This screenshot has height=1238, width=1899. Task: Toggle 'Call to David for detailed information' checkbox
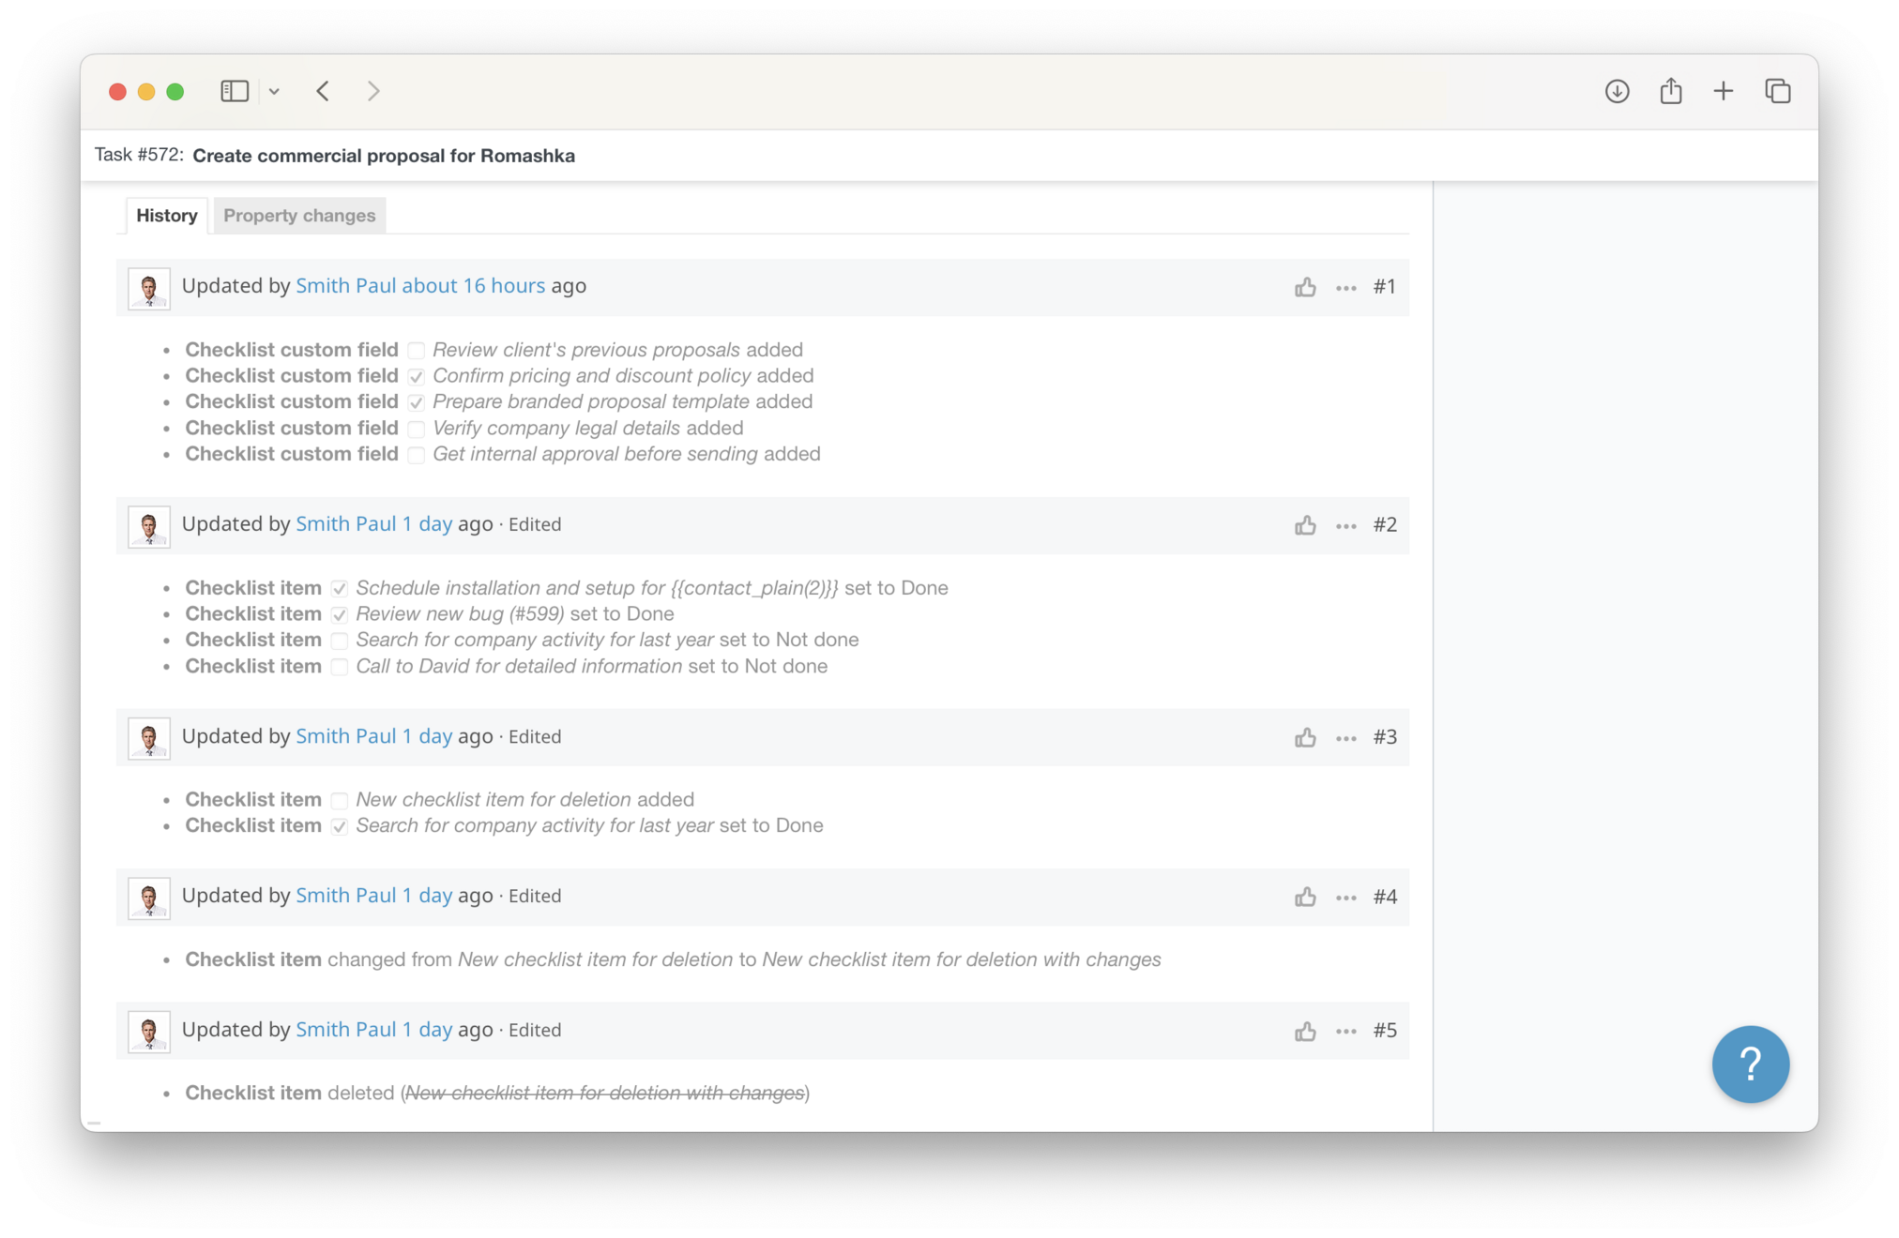tap(340, 667)
